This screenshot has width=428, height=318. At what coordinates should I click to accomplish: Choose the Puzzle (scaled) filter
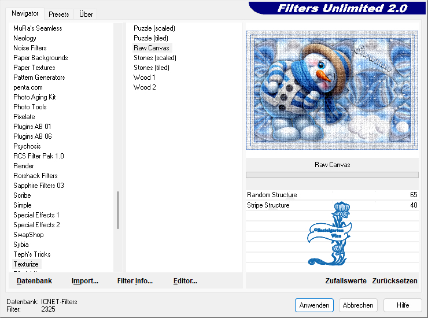(x=154, y=28)
